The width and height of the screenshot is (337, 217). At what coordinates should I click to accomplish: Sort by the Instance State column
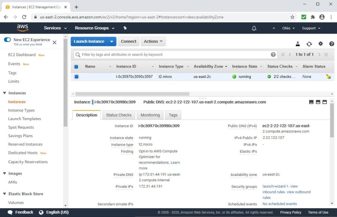pos(247,66)
